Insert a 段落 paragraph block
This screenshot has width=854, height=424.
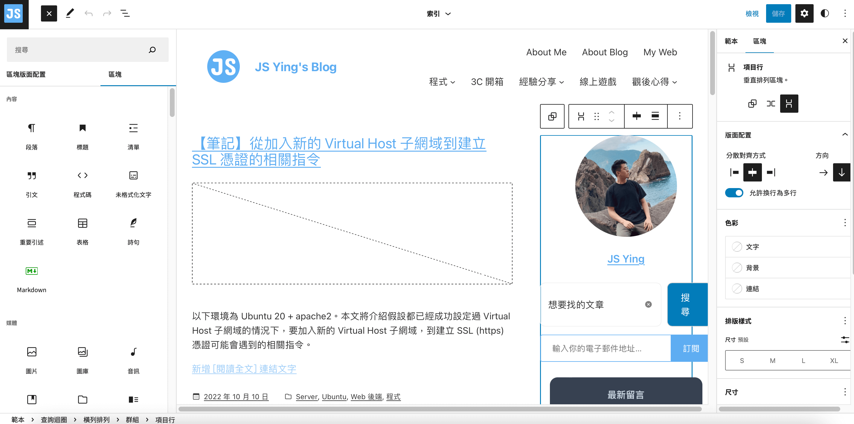(x=31, y=137)
